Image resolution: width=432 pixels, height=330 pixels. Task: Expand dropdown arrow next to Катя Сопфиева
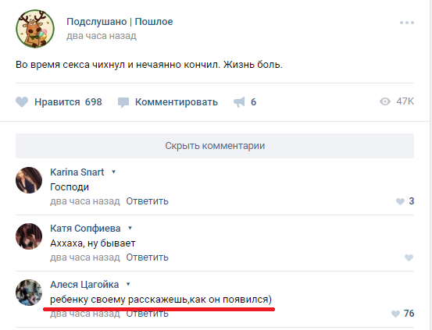(x=130, y=228)
